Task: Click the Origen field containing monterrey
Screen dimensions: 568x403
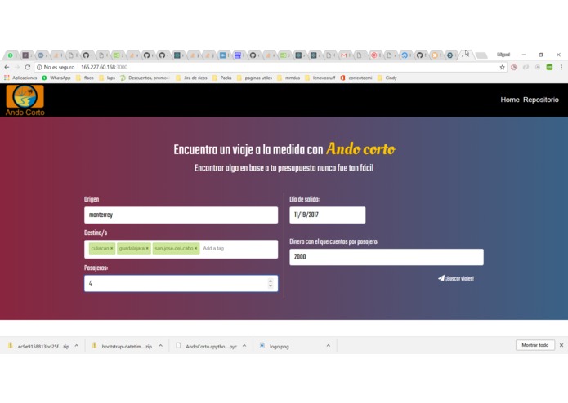Action: tap(181, 215)
